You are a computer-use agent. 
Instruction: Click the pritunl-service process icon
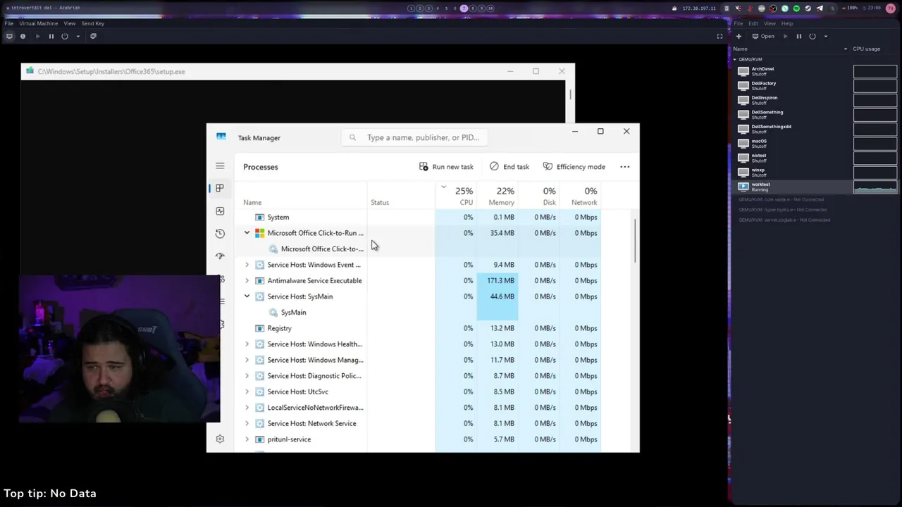pyautogui.click(x=259, y=439)
